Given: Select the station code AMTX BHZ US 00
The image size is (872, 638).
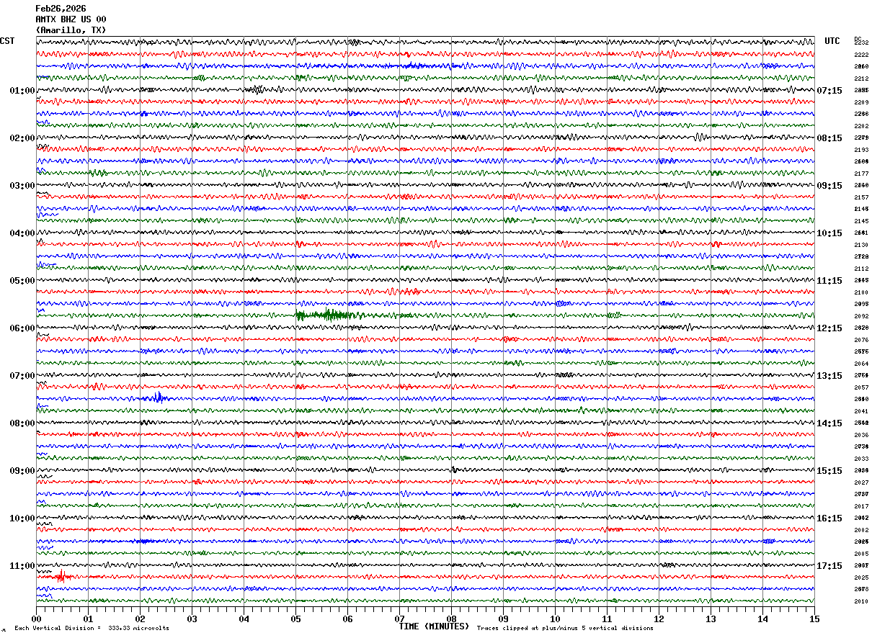Looking at the screenshot, I should tap(71, 19).
